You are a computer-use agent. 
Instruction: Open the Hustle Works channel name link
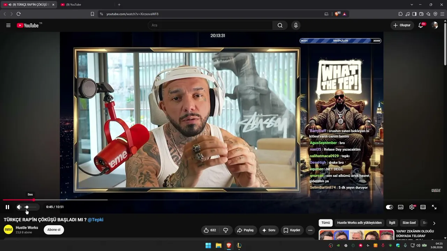[27, 228]
